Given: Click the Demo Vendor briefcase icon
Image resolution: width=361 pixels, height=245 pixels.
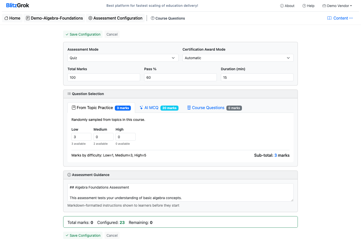Looking at the screenshot, I should click(324, 6).
